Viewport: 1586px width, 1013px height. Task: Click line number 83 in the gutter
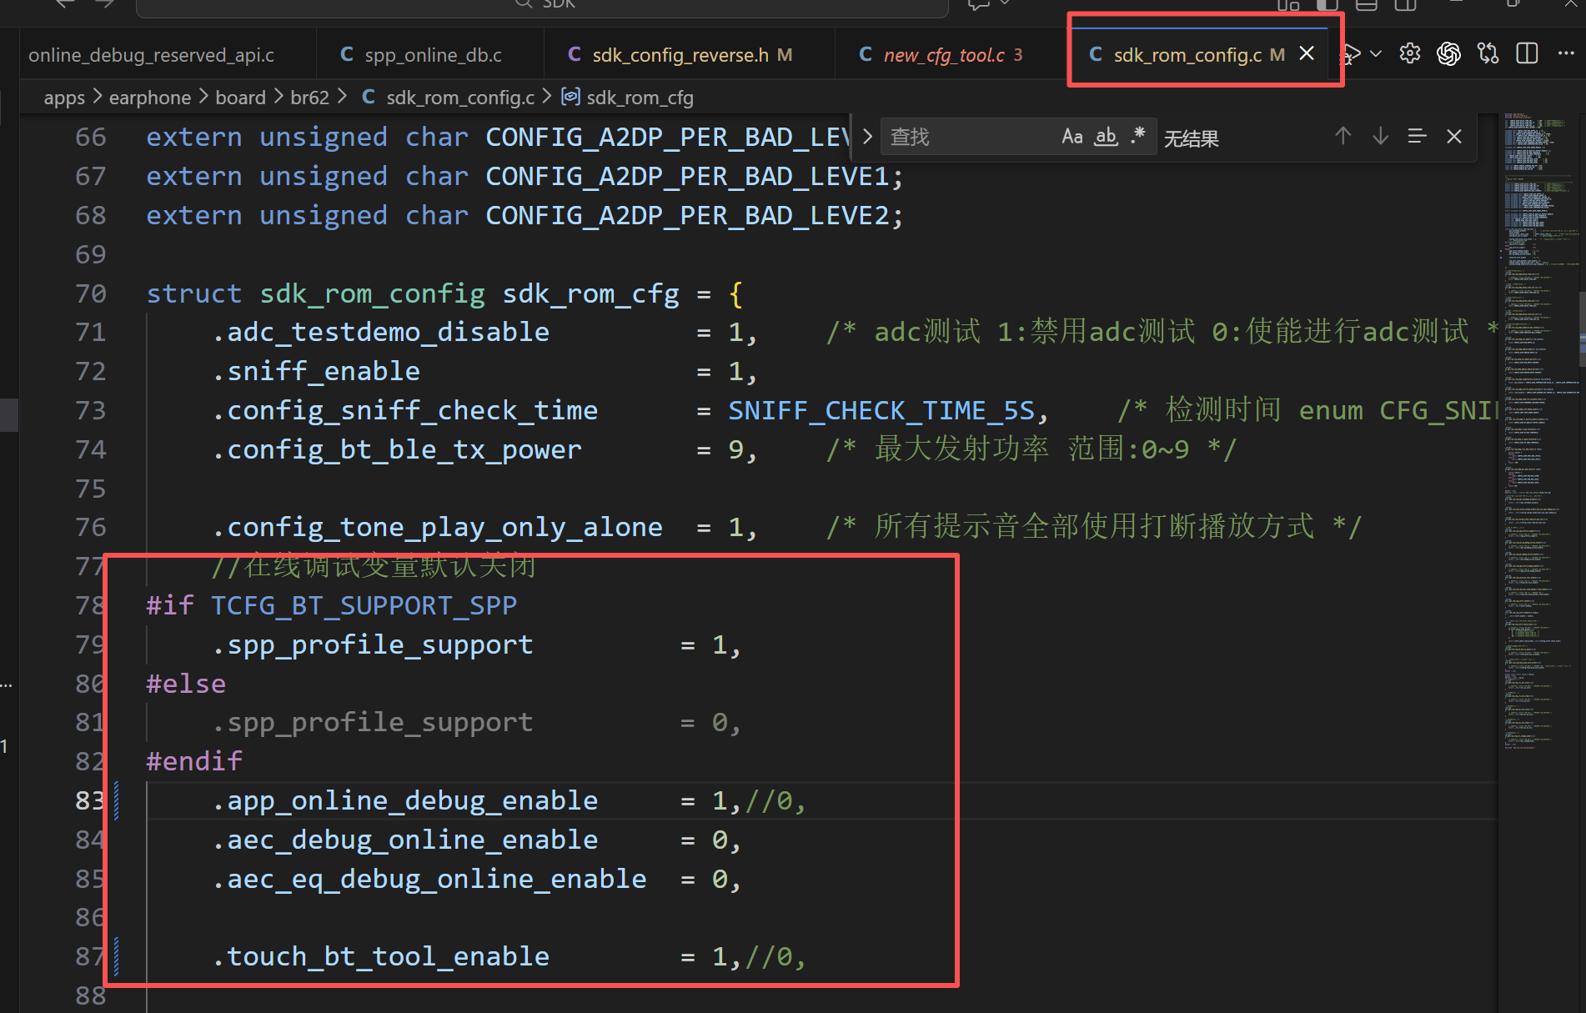90,800
